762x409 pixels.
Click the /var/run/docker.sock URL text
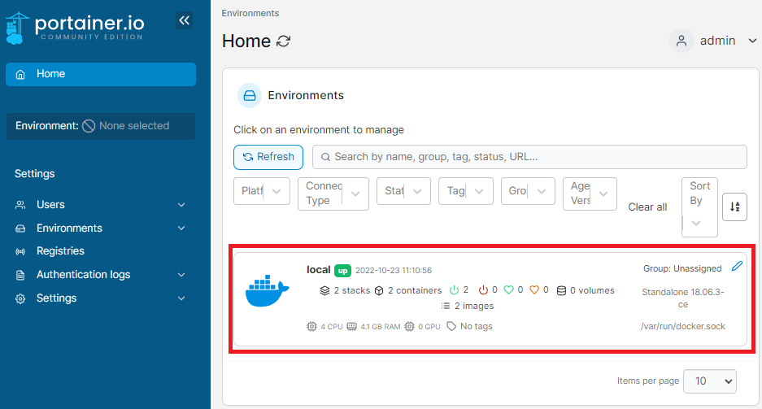[683, 326]
